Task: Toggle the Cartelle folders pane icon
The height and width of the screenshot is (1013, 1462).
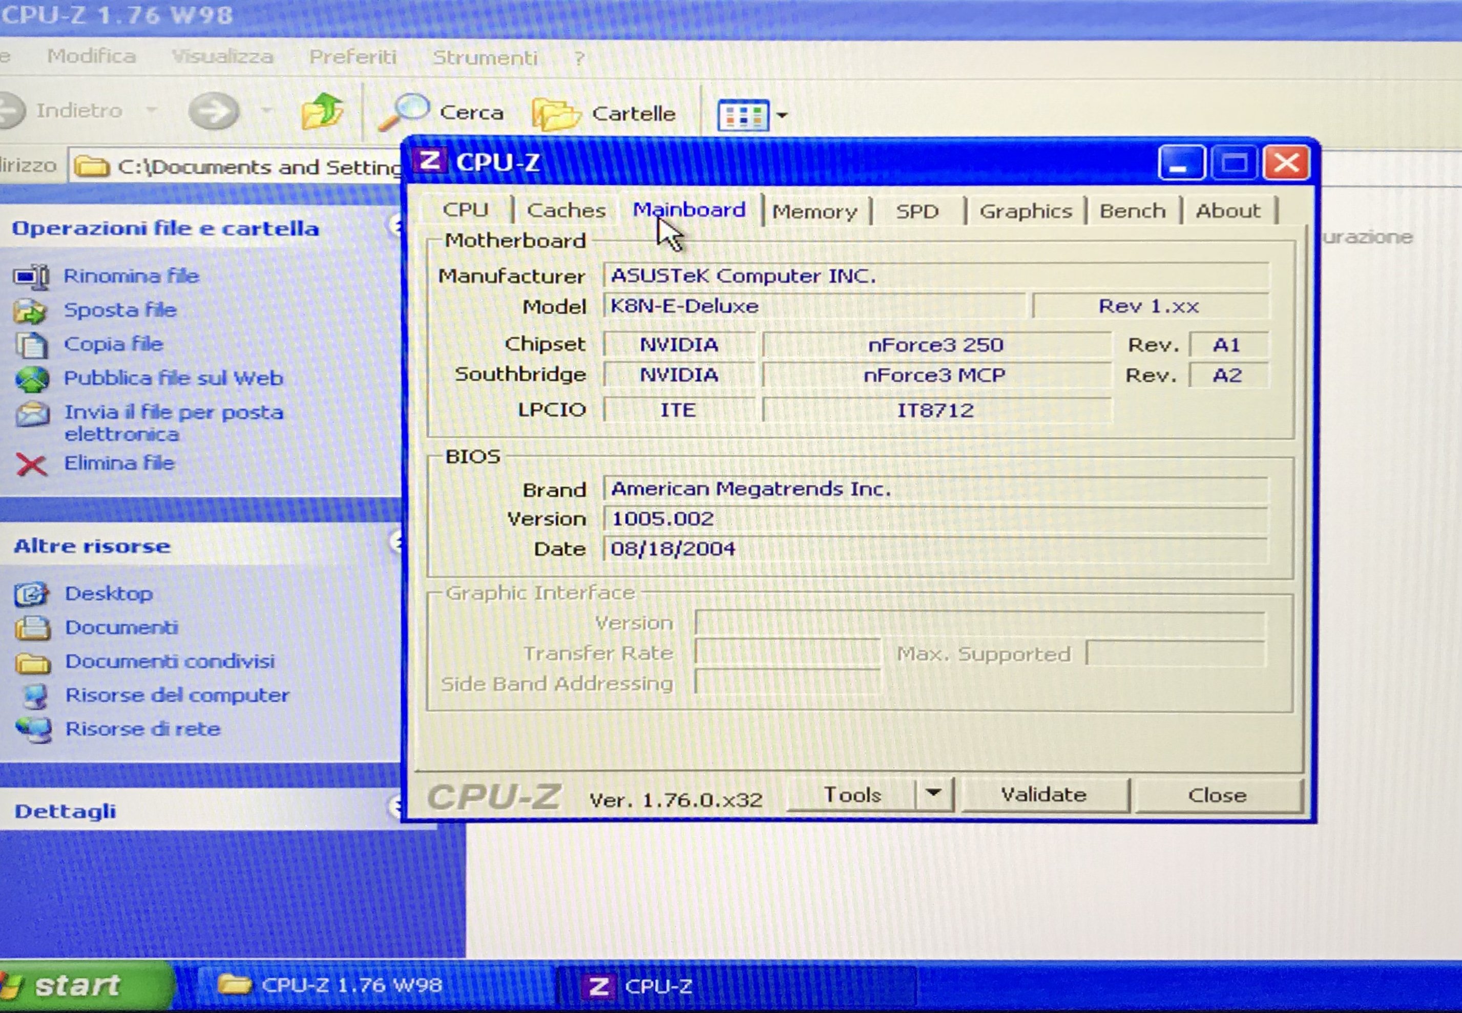Action: (556, 114)
